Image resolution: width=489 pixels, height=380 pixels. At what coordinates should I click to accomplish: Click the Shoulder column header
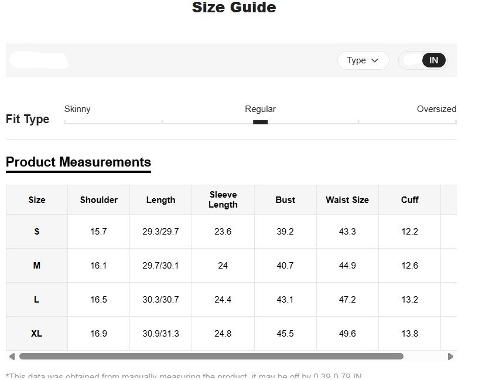point(99,200)
